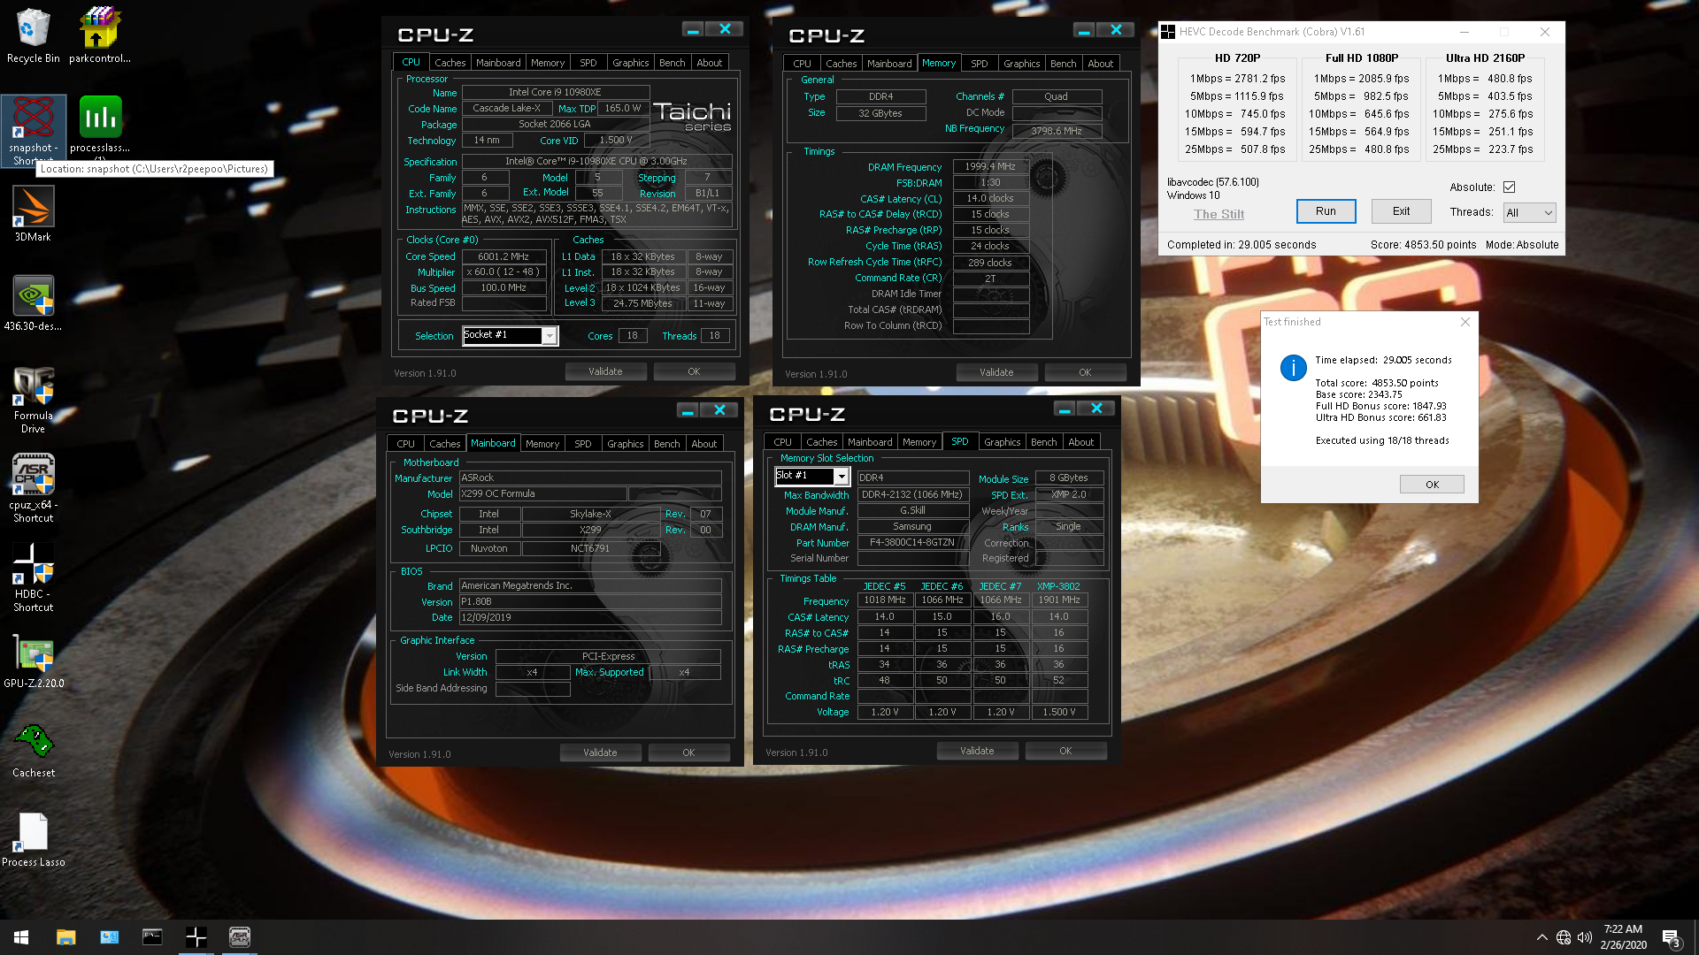Click the Core Speed value field
This screenshot has height=955, width=1699.
click(504, 256)
